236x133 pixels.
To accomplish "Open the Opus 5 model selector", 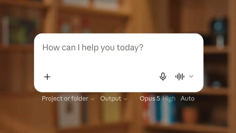I will 150,99.
